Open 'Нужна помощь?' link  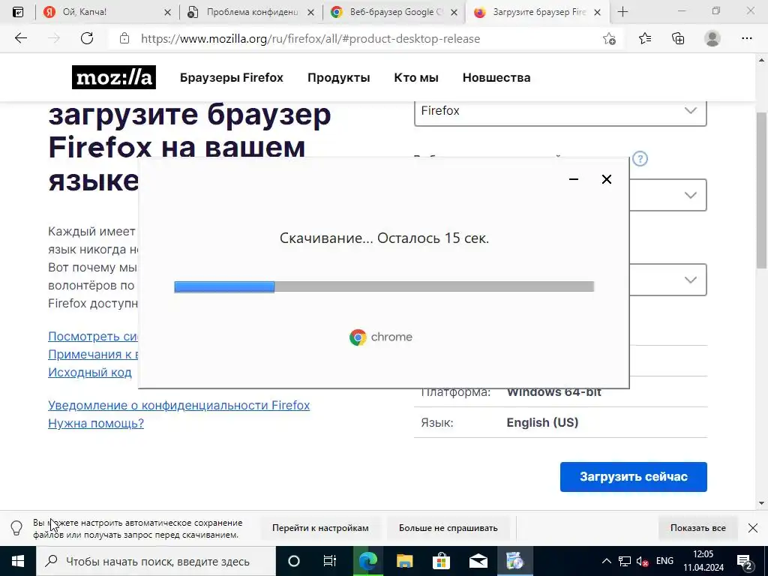[96, 423]
